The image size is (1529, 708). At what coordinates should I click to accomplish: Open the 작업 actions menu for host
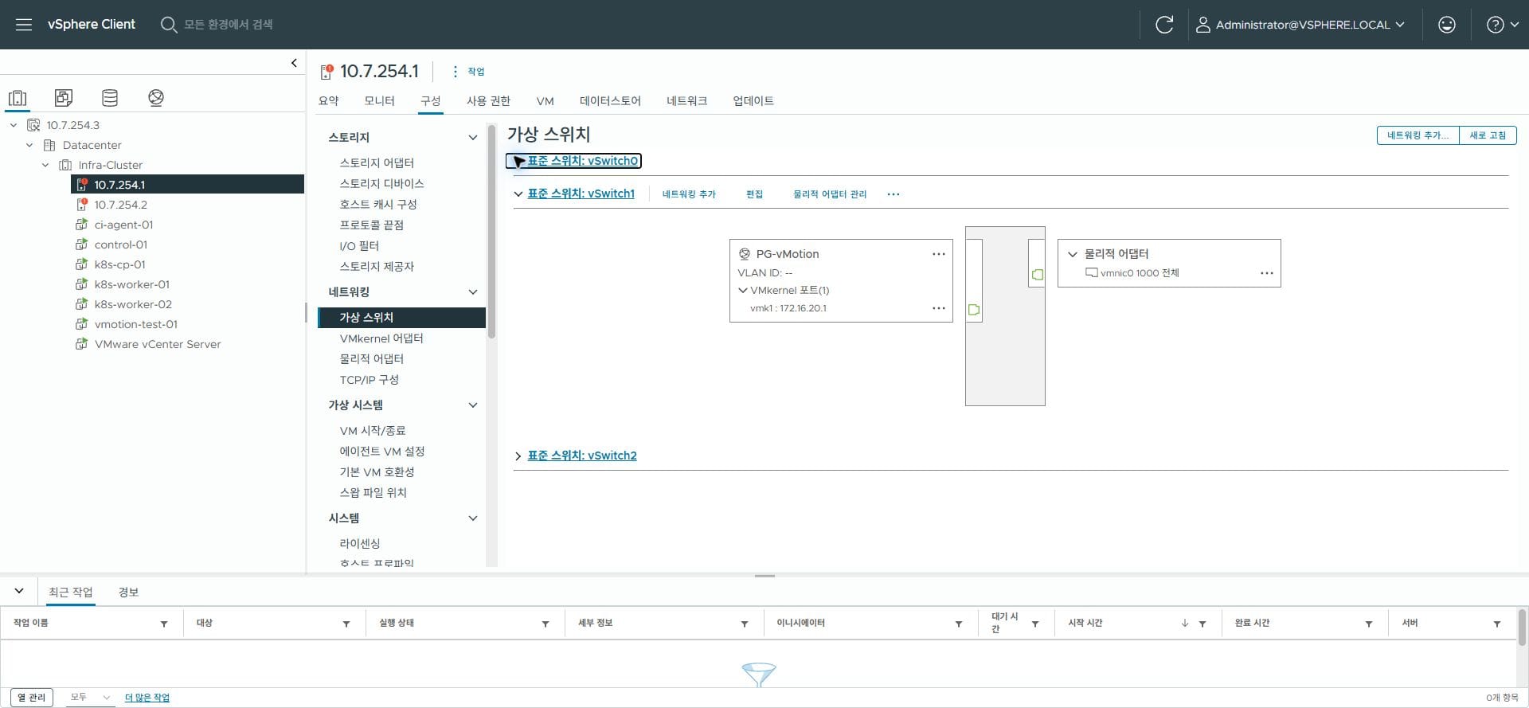pyautogui.click(x=468, y=72)
